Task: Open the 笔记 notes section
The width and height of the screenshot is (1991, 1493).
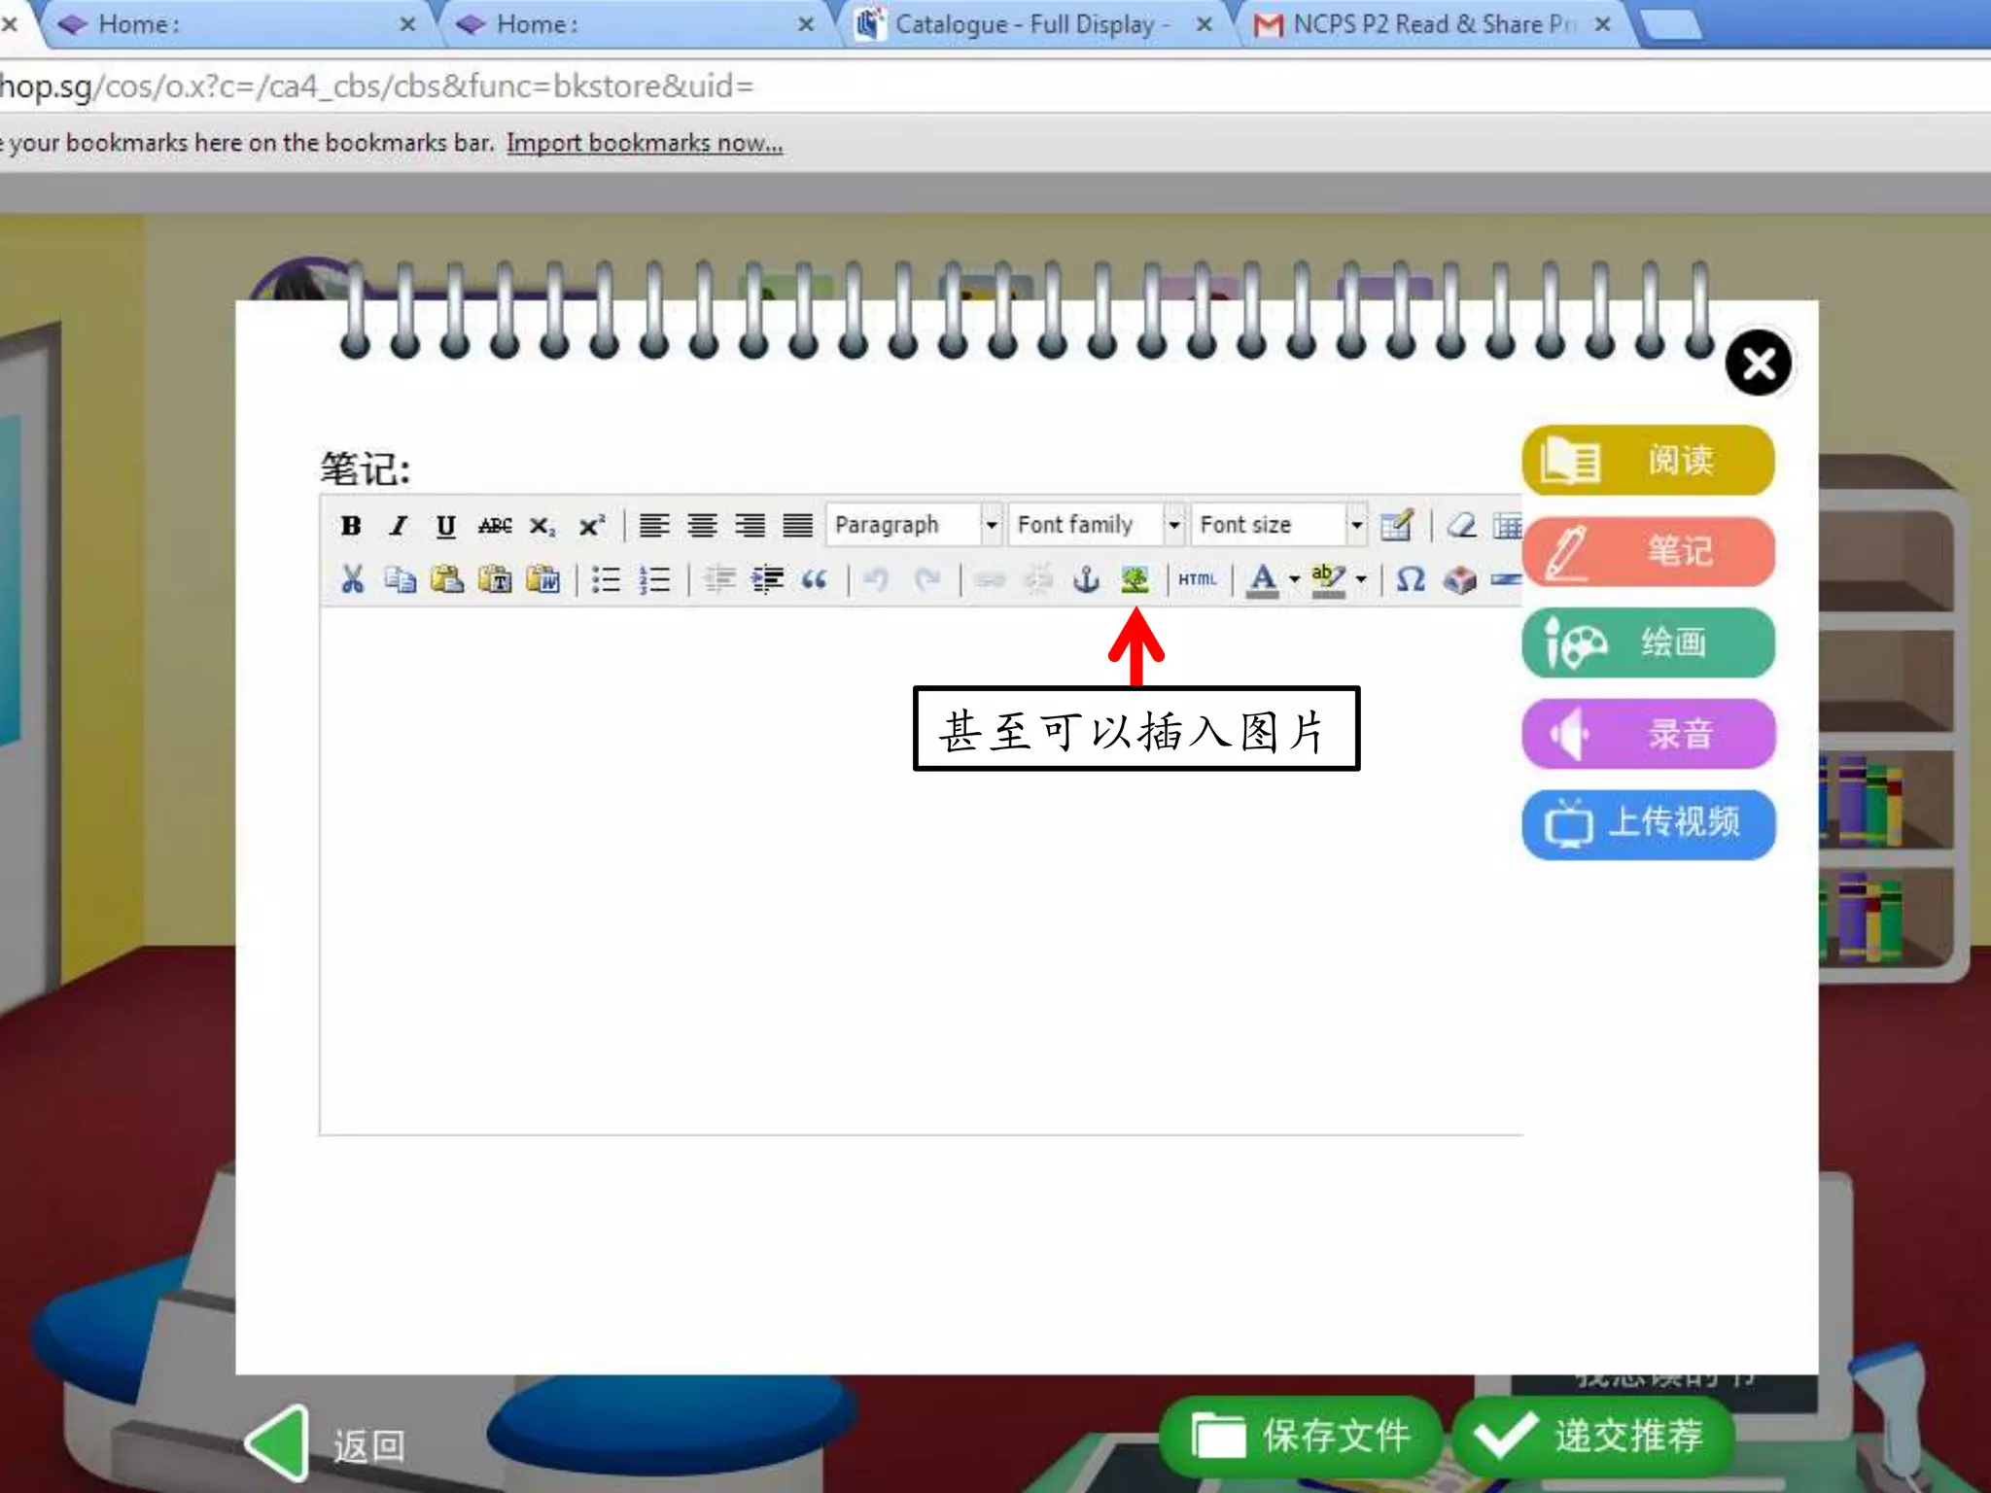Action: point(1648,551)
